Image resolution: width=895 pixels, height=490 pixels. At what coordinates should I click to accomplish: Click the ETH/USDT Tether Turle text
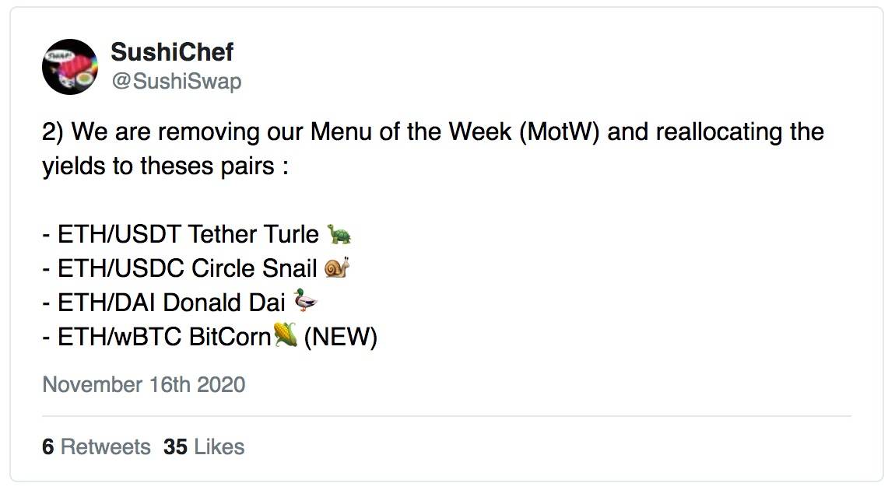tap(187, 234)
